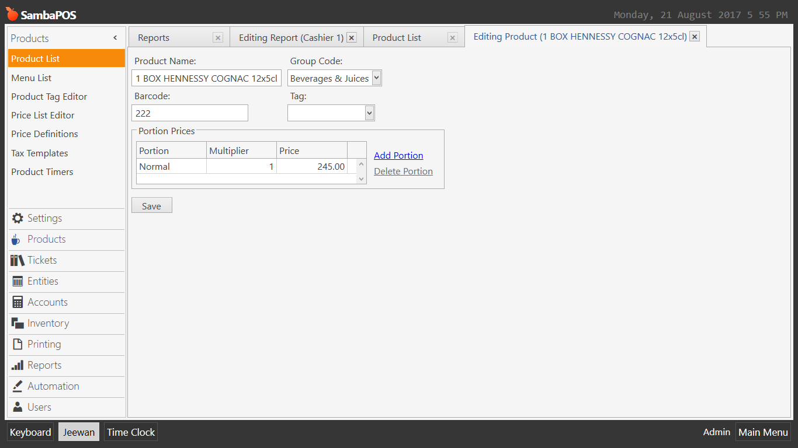
Task: Click the Reports bar chart icon
Action: click(x=18, y=365)
